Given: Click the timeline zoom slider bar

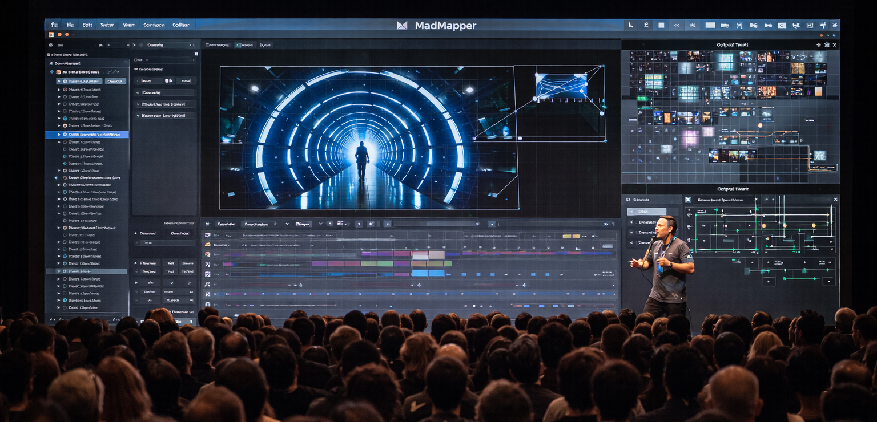Looking at the screenshot, I should tap(437, 224).
